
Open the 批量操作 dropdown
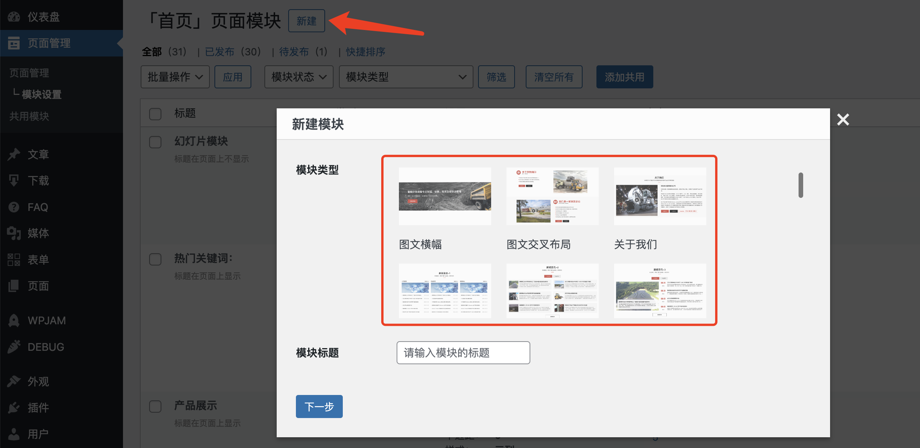[x=175, y=77]
